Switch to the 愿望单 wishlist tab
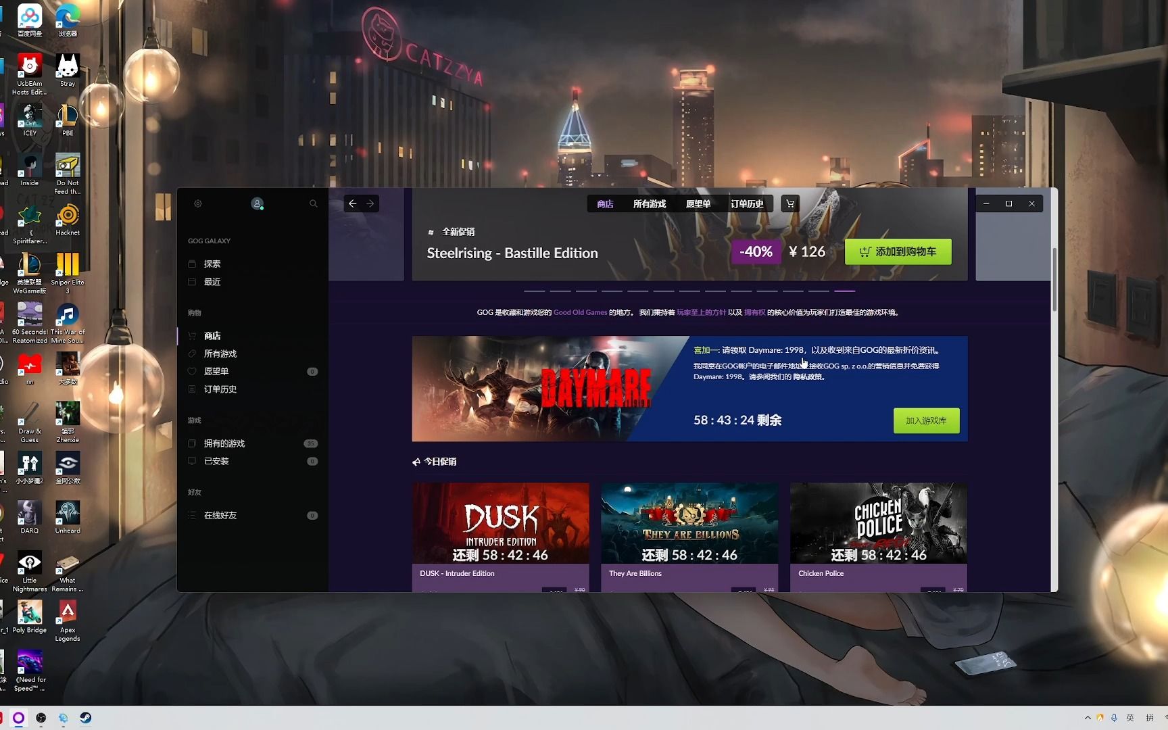Image resolution: width=1168 pixels, height=730 pixels. 698,204
